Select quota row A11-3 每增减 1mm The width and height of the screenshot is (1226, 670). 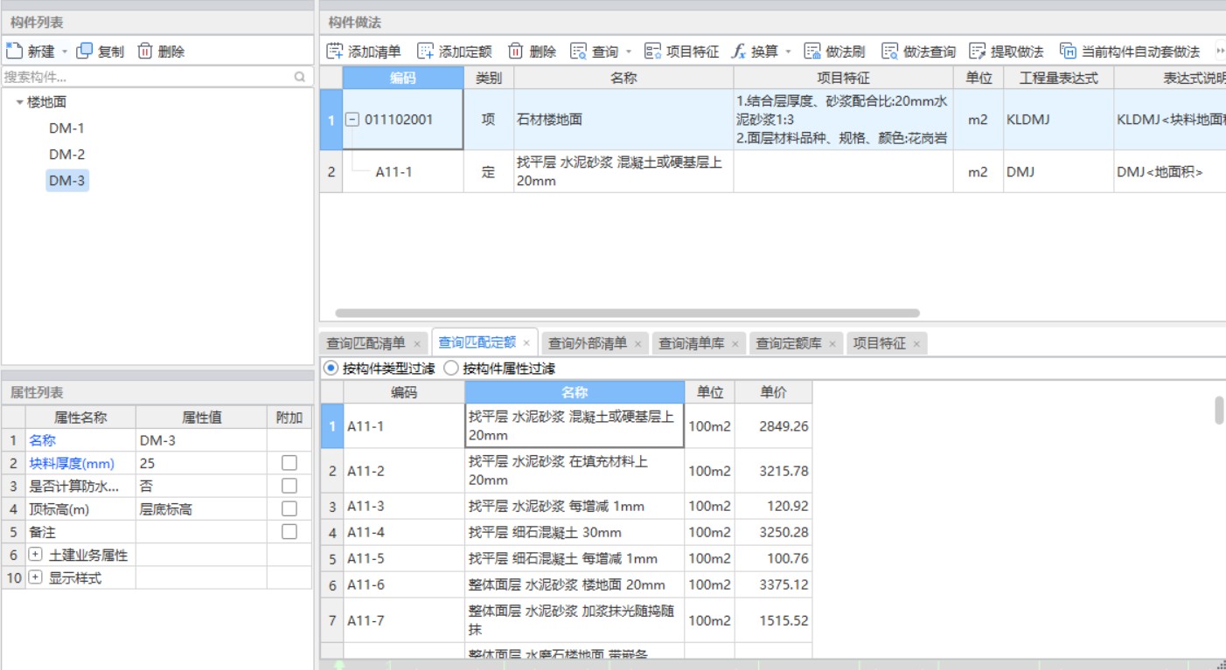click(566, 507)
